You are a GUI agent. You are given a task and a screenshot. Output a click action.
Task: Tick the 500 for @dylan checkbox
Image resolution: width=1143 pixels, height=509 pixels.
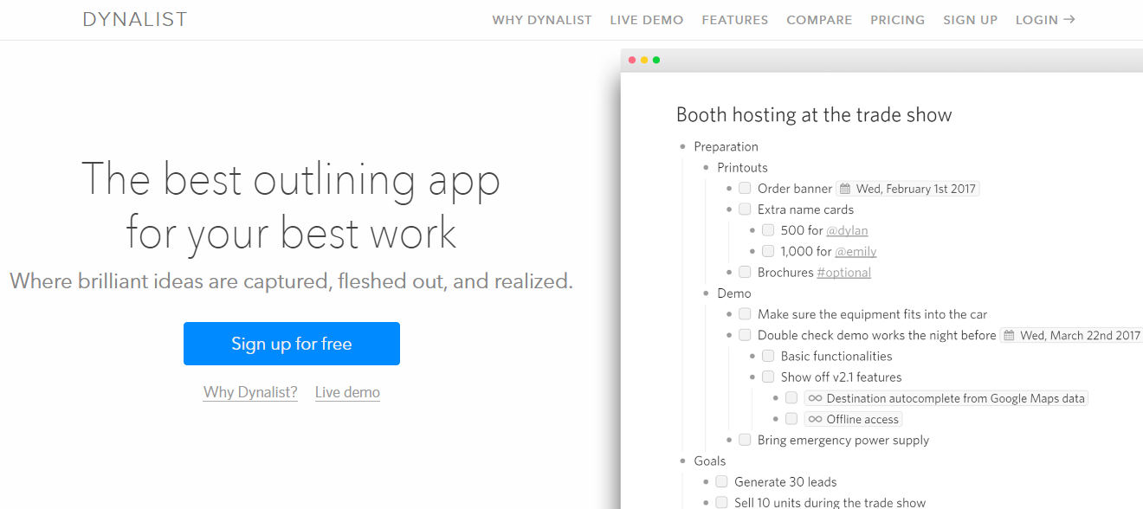[768, 230]
